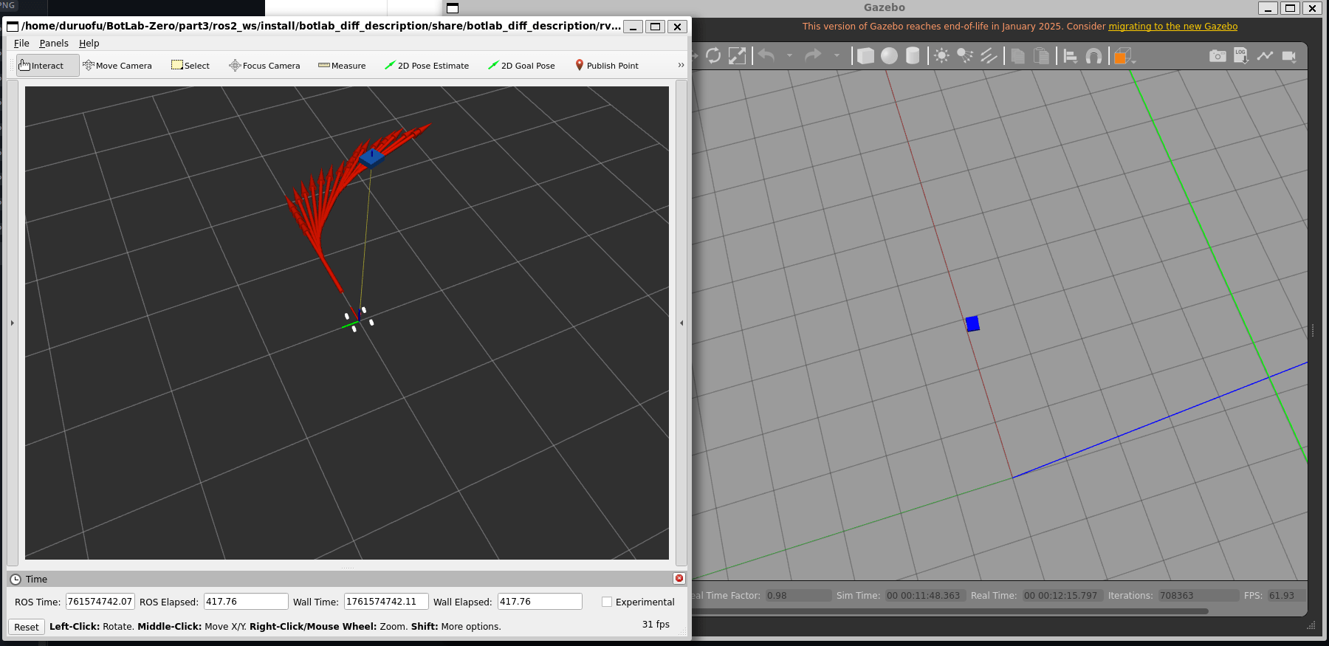The width and height of the screenshot is (1329, 646).
Task: Select the Move Camera tool
Action: click(x=117, y=66)
